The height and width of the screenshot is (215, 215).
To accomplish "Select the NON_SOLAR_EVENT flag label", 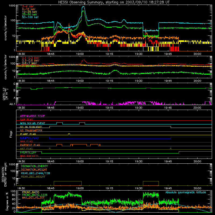I will point(33,123).
